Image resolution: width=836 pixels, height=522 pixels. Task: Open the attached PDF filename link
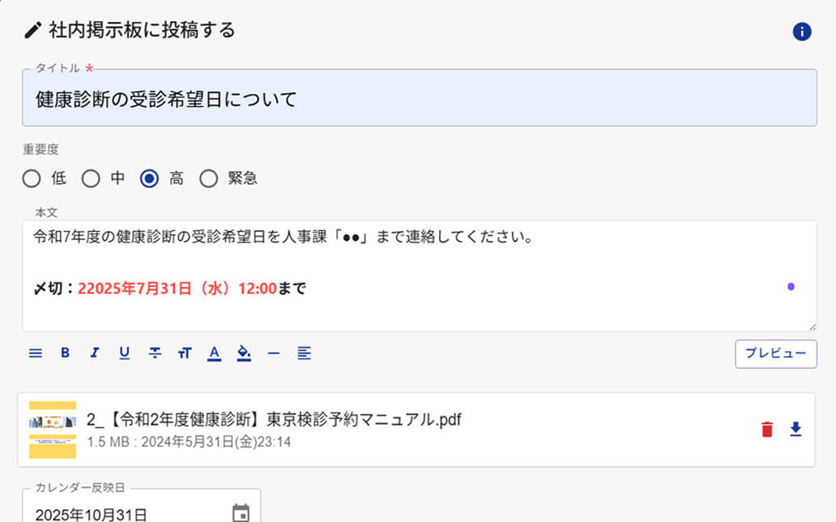(x=267, y=420)
